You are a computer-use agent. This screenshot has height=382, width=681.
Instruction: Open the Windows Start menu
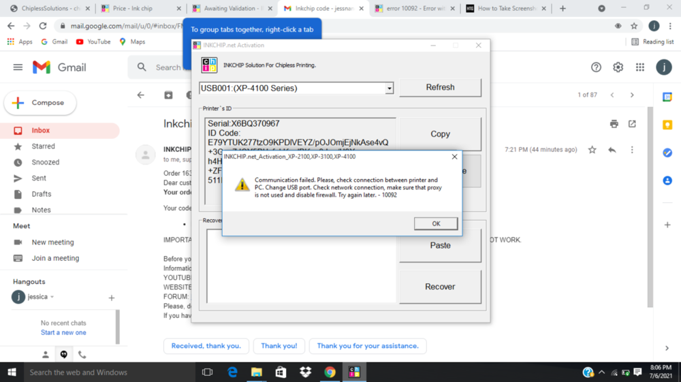click(x=12, y=372)
